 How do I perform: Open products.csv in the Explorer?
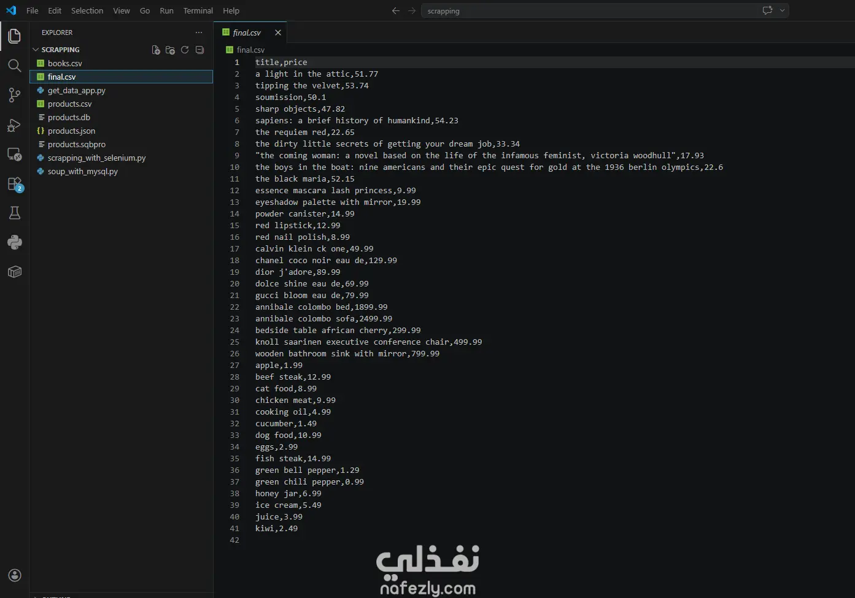122,104
